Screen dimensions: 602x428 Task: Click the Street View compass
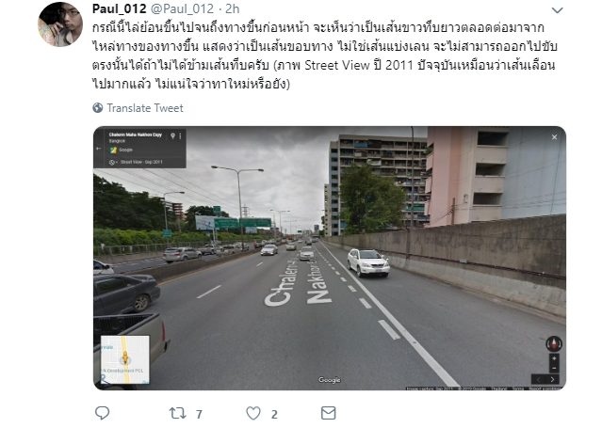tap(554, 343)
